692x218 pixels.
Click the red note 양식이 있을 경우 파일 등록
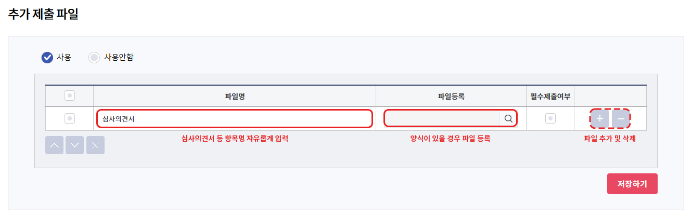[x=451, y=139]
